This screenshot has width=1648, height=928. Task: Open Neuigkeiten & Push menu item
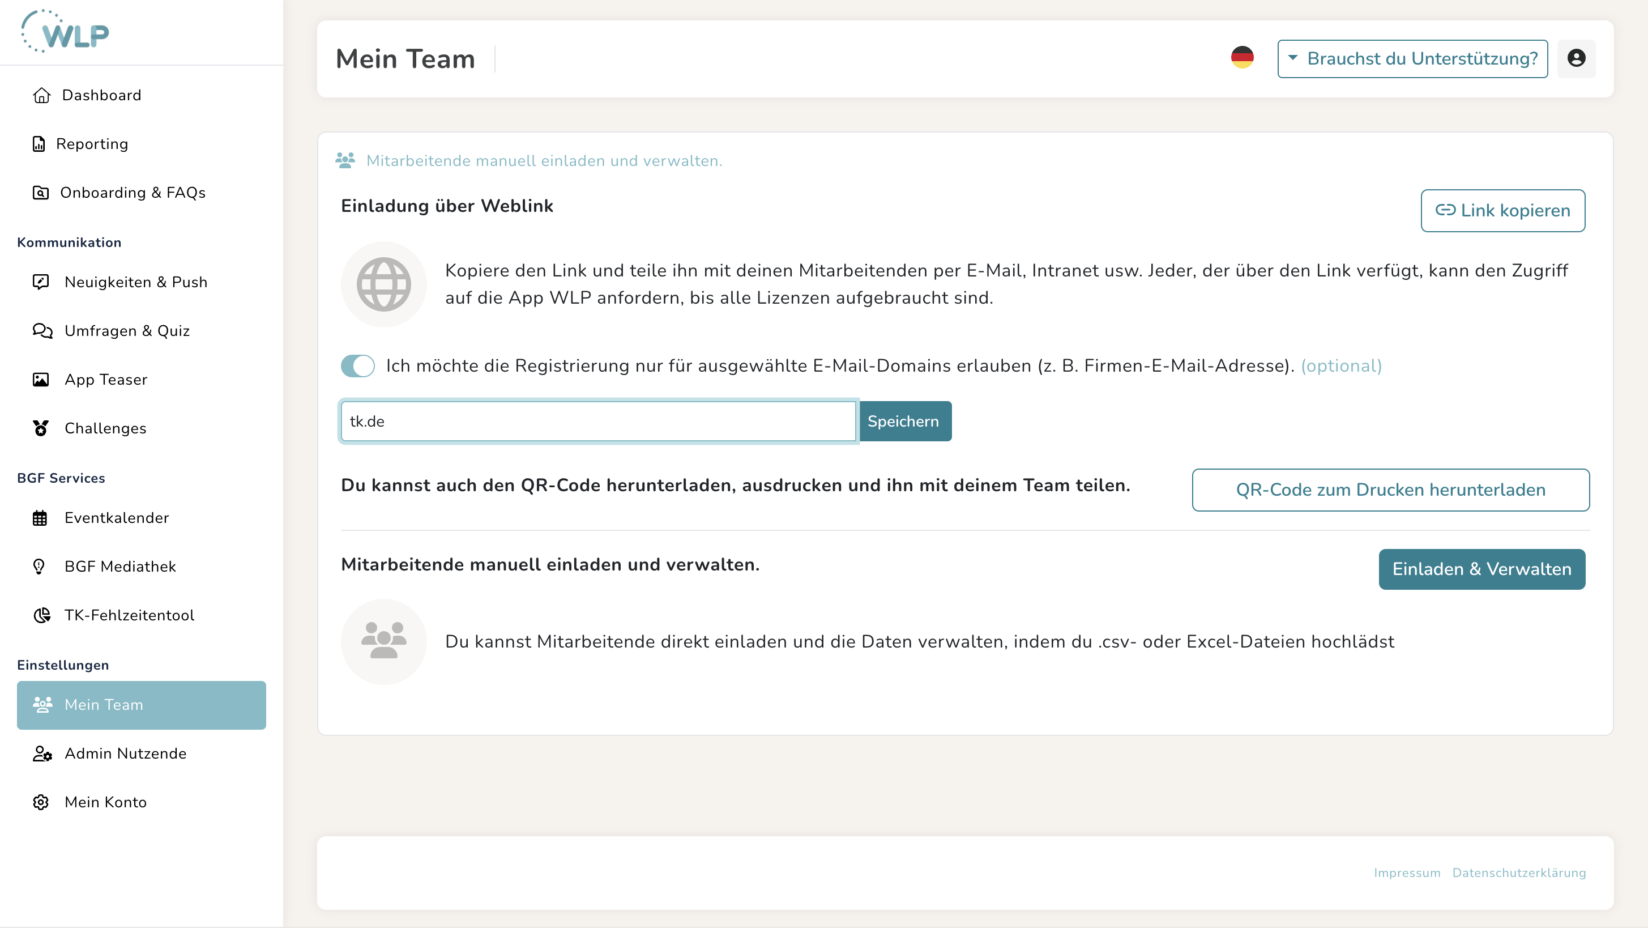(x=135, y=282)
